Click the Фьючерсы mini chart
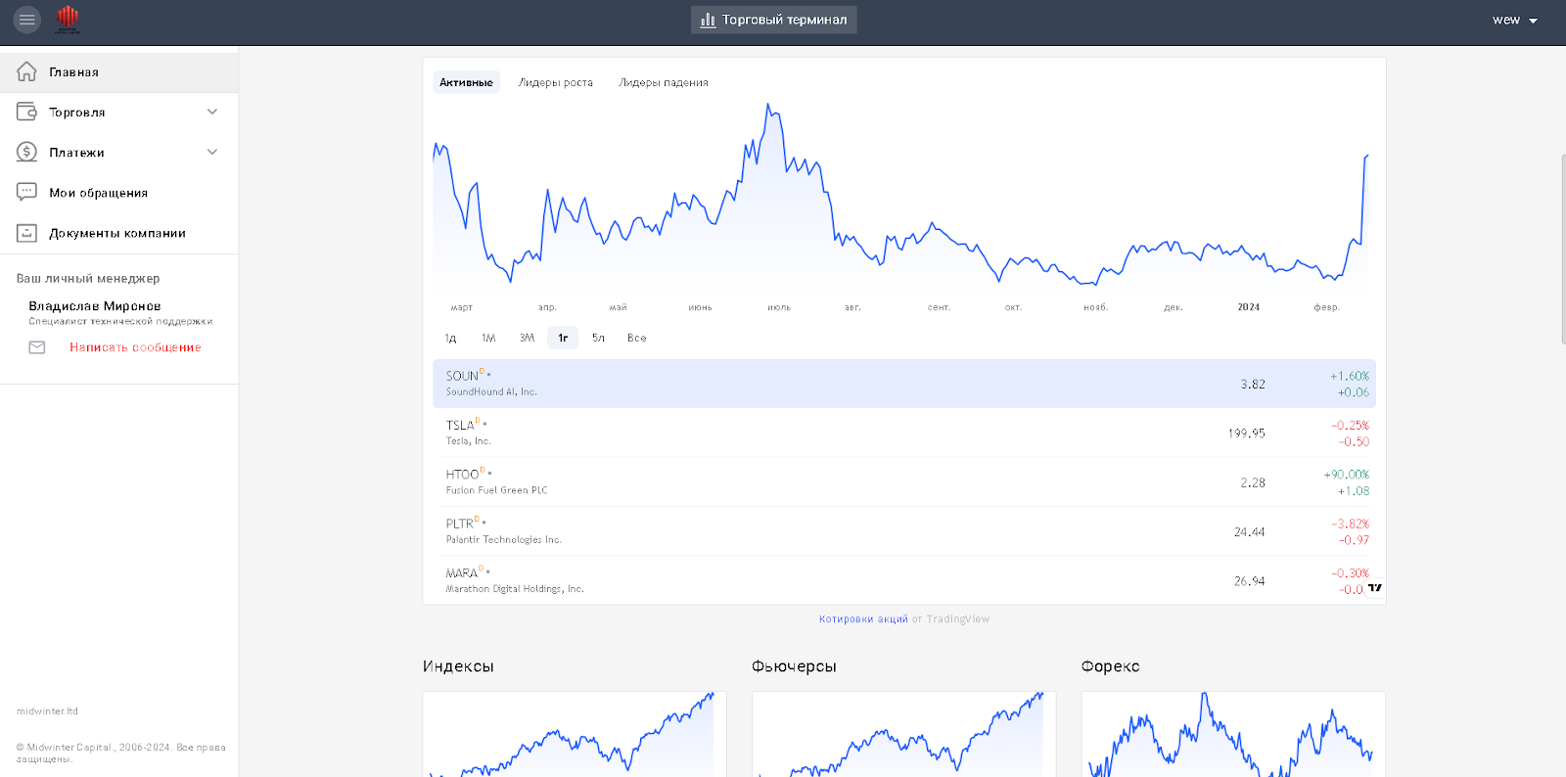 pyautogui.click(x=903, y=734)
